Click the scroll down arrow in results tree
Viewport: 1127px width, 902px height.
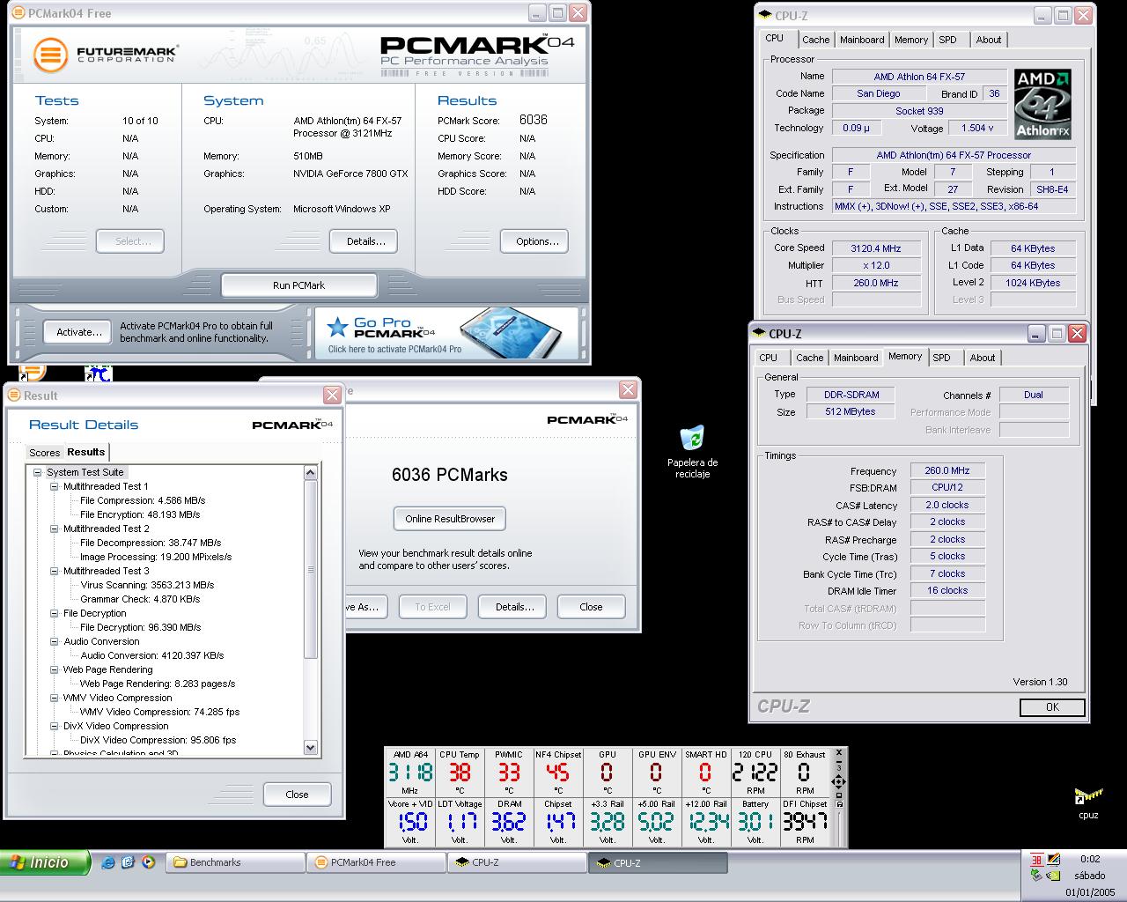point(310,747)
